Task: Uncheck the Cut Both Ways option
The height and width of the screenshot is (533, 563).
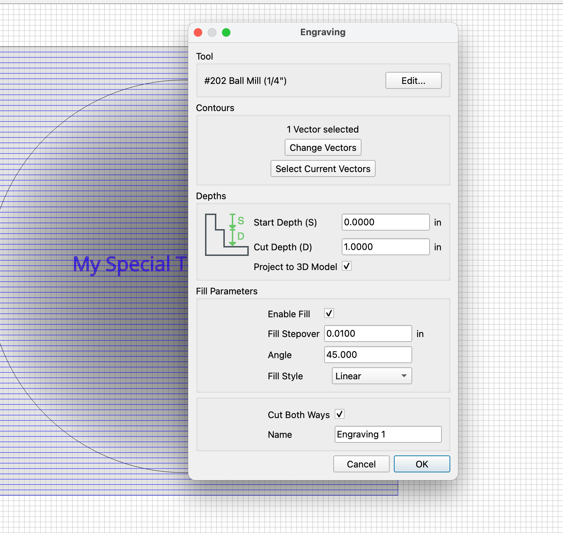Action: (340, 414)
